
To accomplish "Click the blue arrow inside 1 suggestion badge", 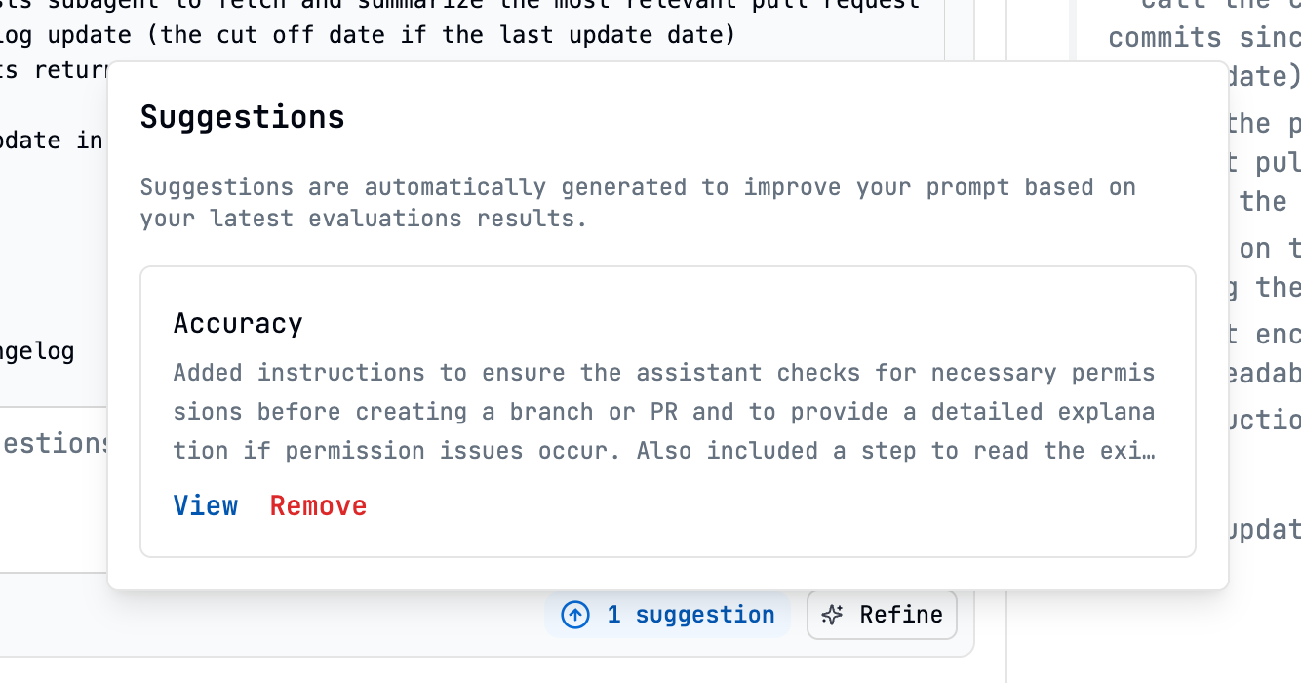I will [x=575, y=615].
